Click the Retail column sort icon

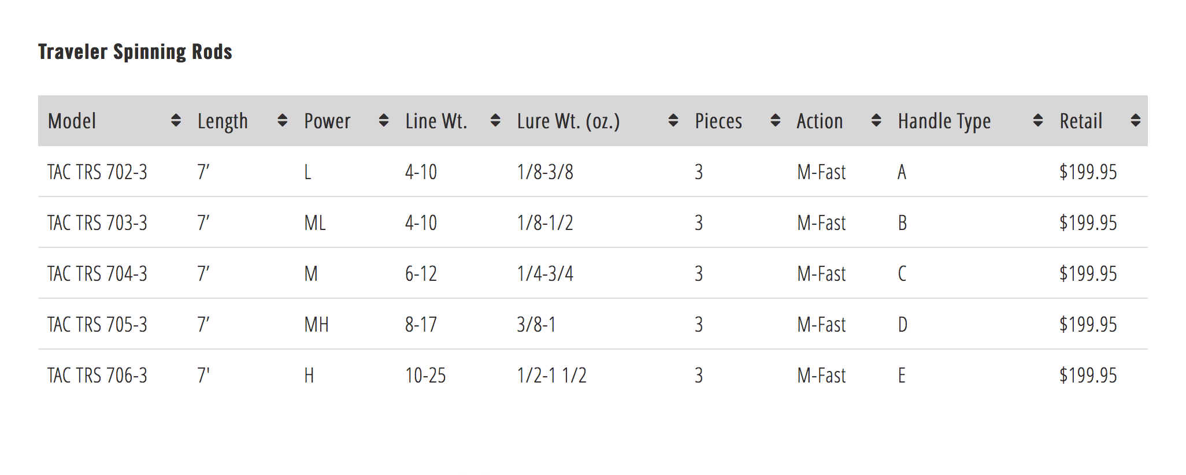1135,121
